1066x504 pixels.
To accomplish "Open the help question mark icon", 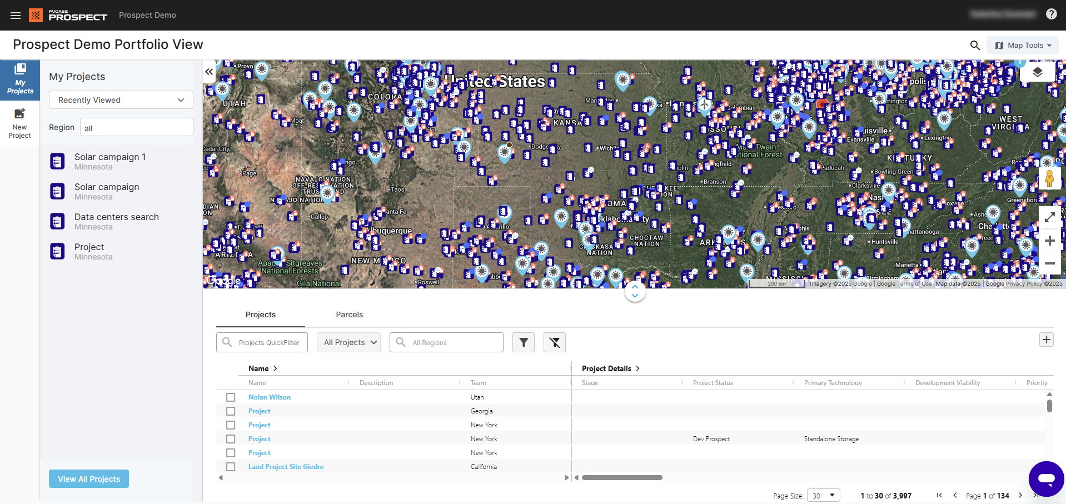I will click(1051, 14).
